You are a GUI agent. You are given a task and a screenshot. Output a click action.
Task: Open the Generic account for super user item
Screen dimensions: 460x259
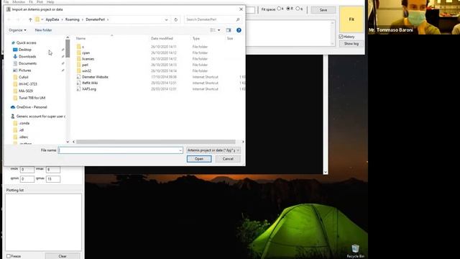click(40, 117)
